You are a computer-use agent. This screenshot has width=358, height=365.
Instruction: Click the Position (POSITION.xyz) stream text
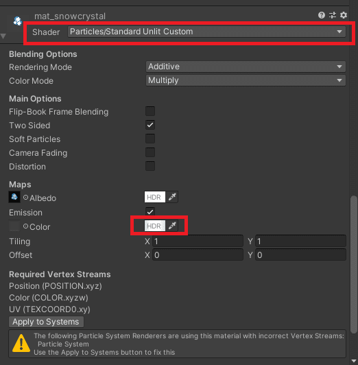coord(56,286)
